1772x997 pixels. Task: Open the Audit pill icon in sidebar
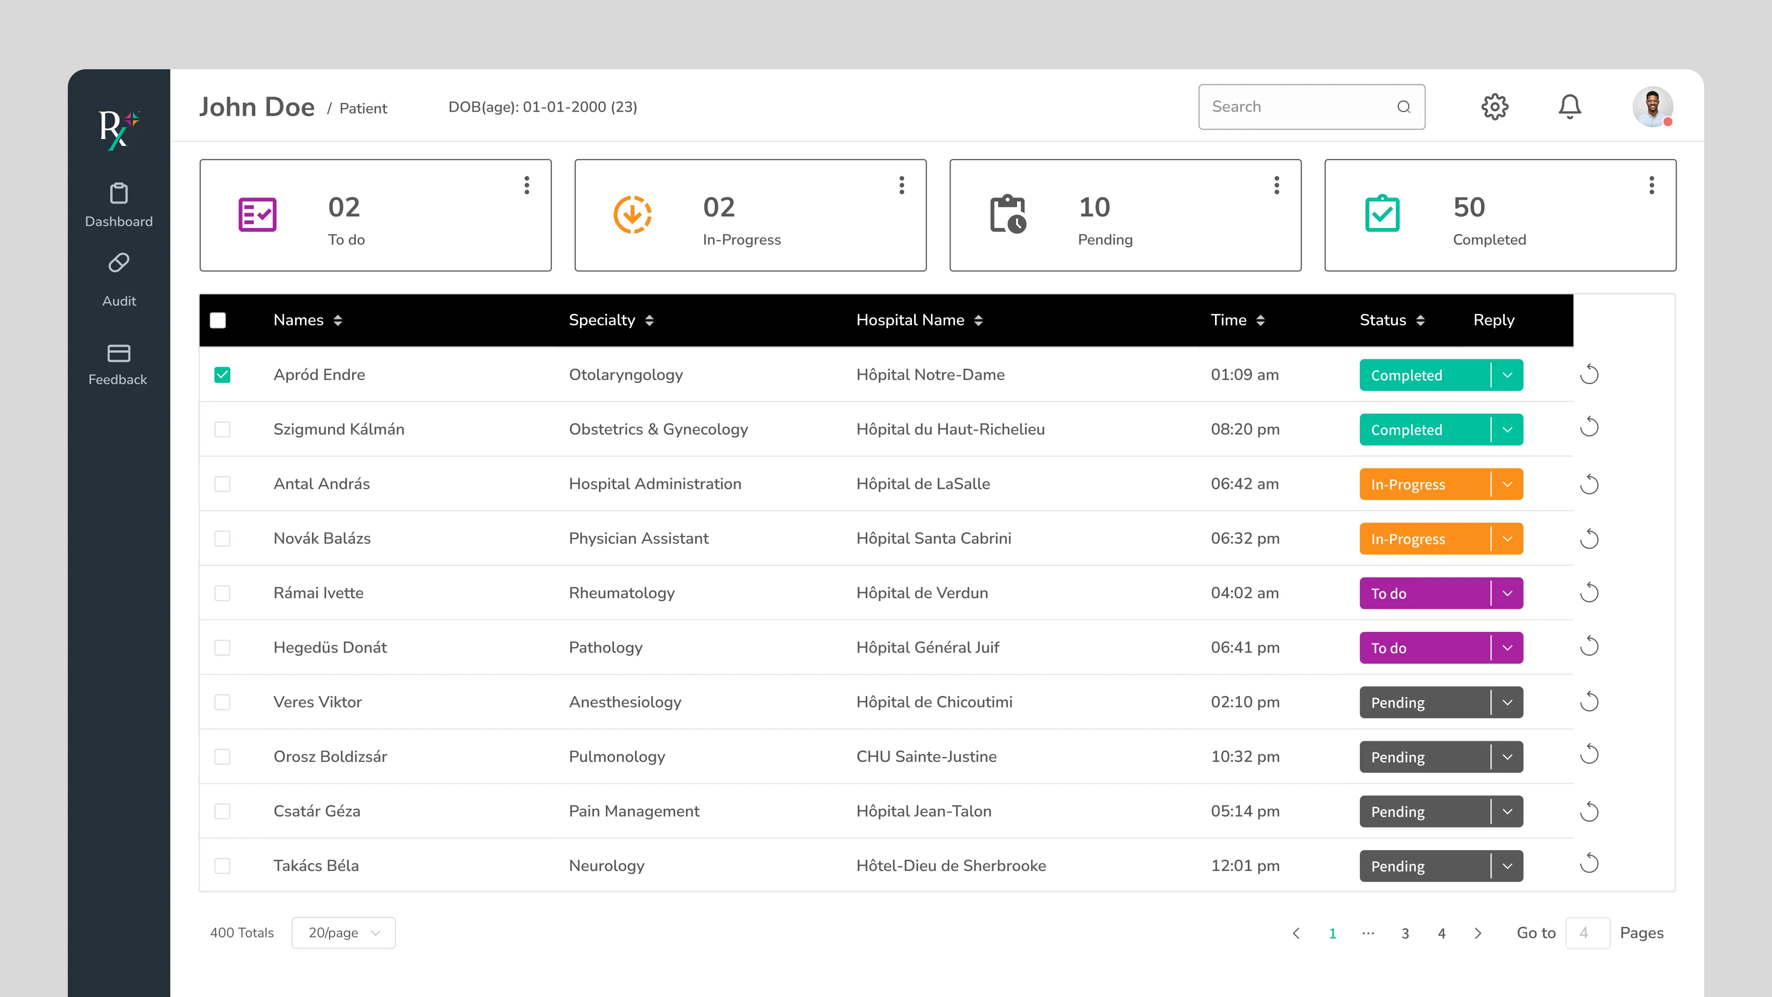[x=119, y=264]
